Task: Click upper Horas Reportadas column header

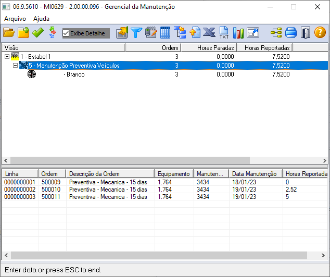Action: [x=264, y=48]
